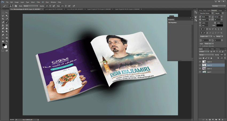The height and width of the screenshot is (121, 227).
Task: Enable airbrush-style build-up effects
Action: coord(69,6)
